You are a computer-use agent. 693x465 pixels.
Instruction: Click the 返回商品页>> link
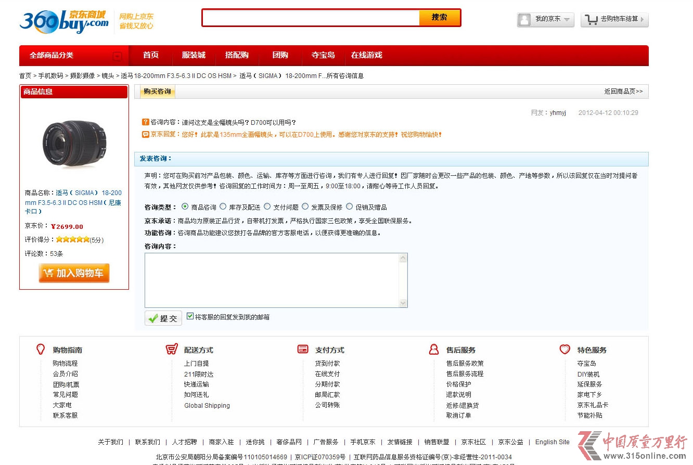coord(623,92)
